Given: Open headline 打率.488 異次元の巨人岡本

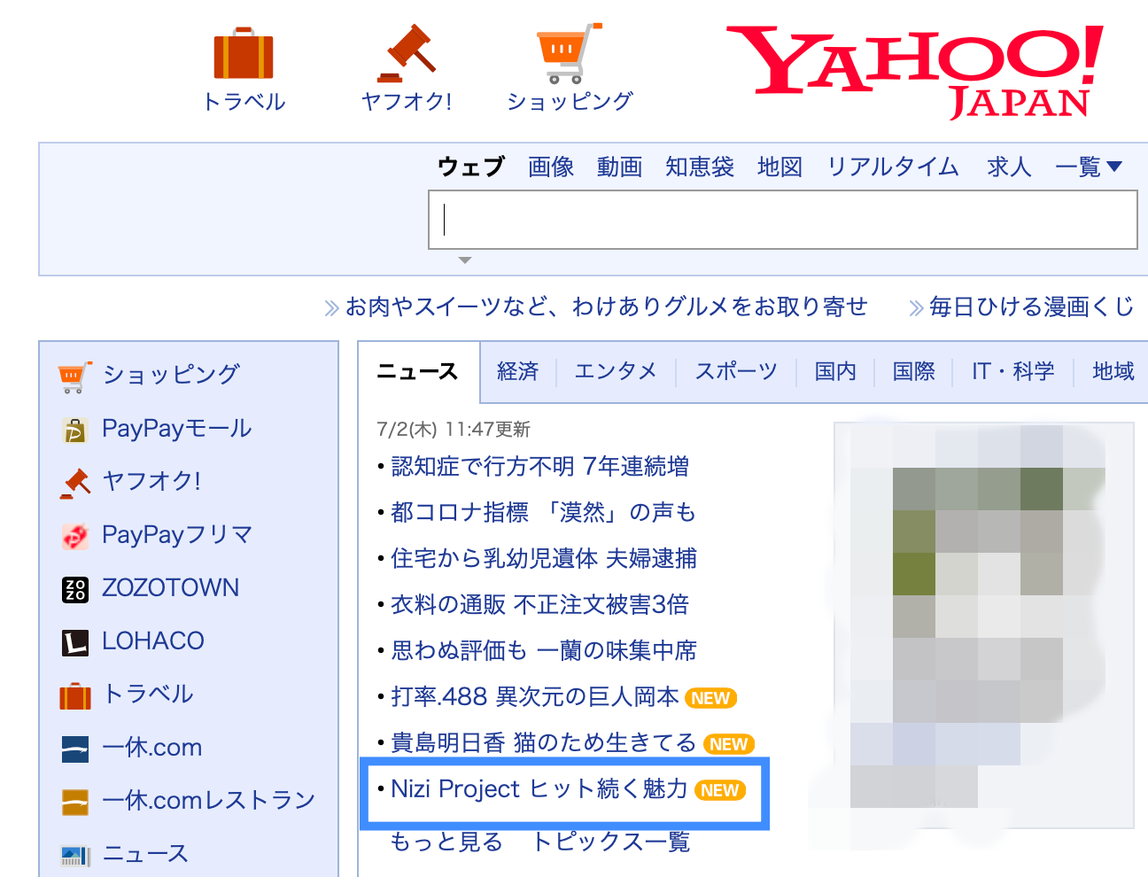Looking at the screenshot, I should click(x=535, y=697).
